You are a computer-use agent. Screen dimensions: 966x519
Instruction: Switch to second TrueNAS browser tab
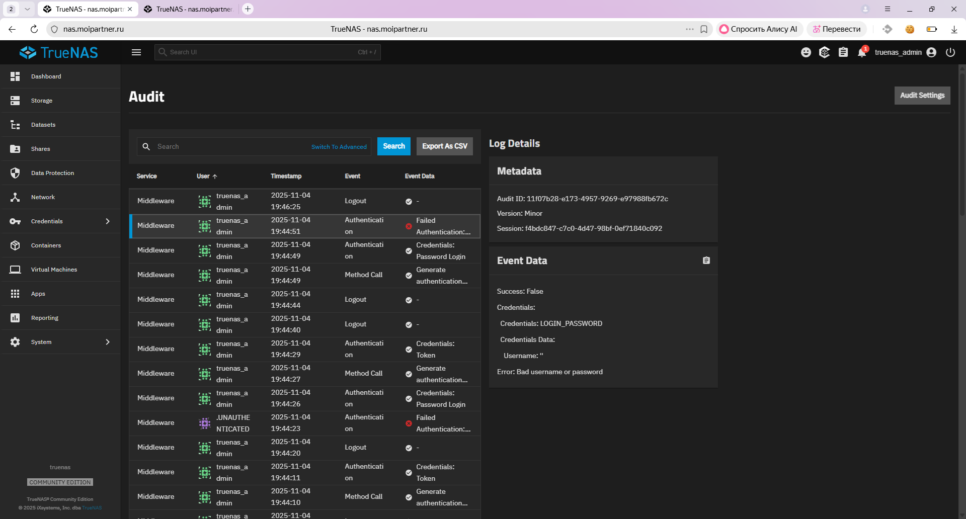point(189,9)
